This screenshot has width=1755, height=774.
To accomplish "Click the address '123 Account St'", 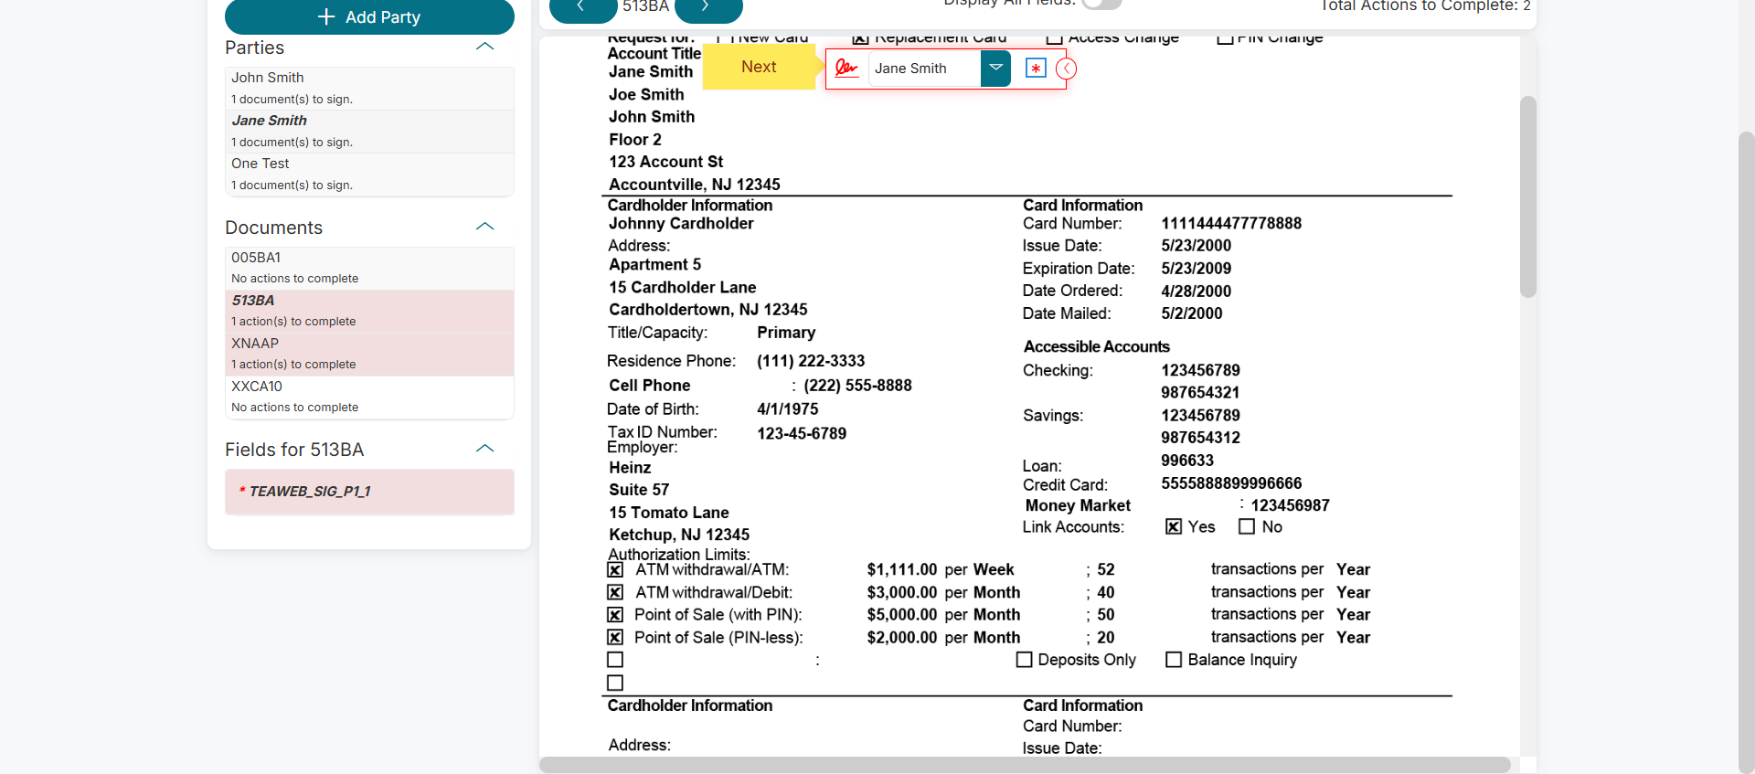I will point(666,162).
